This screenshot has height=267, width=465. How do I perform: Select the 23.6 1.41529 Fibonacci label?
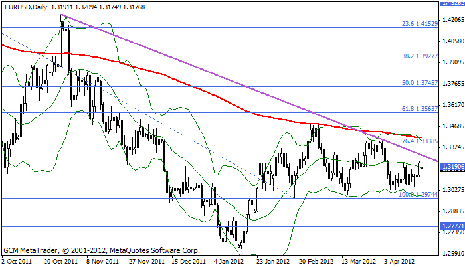tap(420, 24)
